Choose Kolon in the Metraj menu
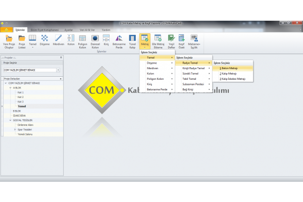The height and width of the screenshot is (202, 303). tap(157, 74)
